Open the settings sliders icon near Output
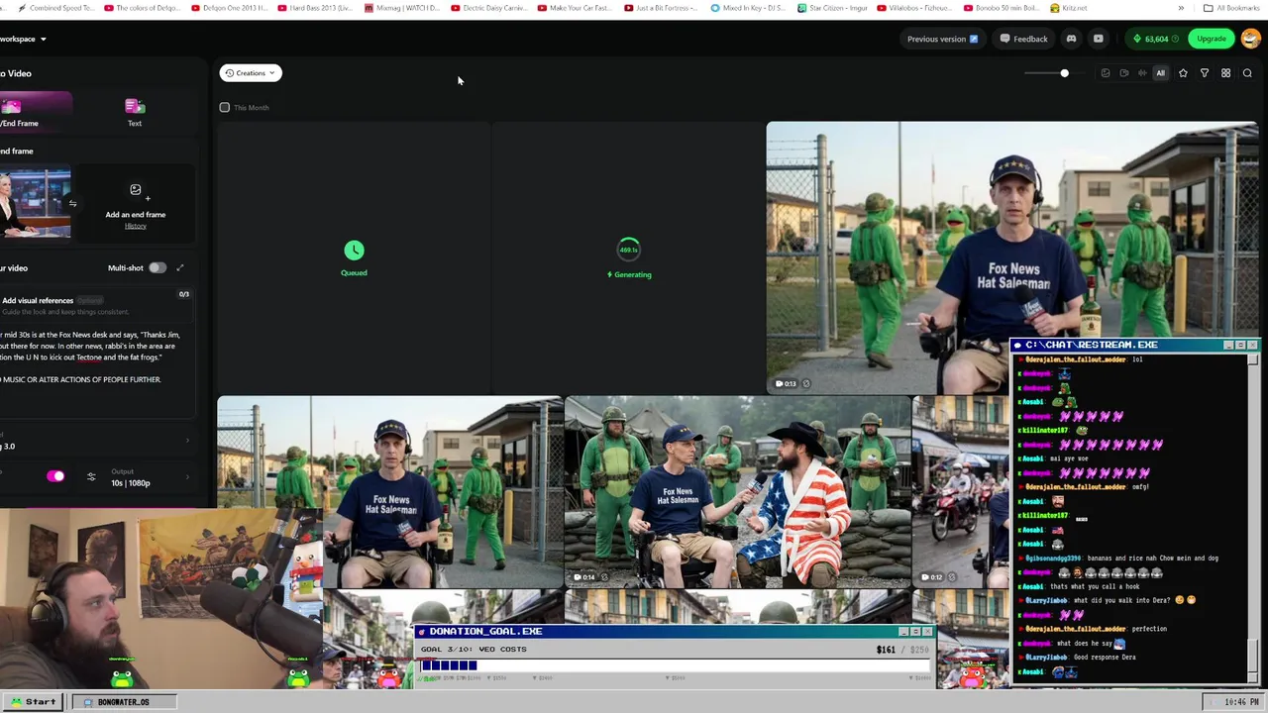Viewport: 1268px width, 713px height. click(x=91, y=477)
